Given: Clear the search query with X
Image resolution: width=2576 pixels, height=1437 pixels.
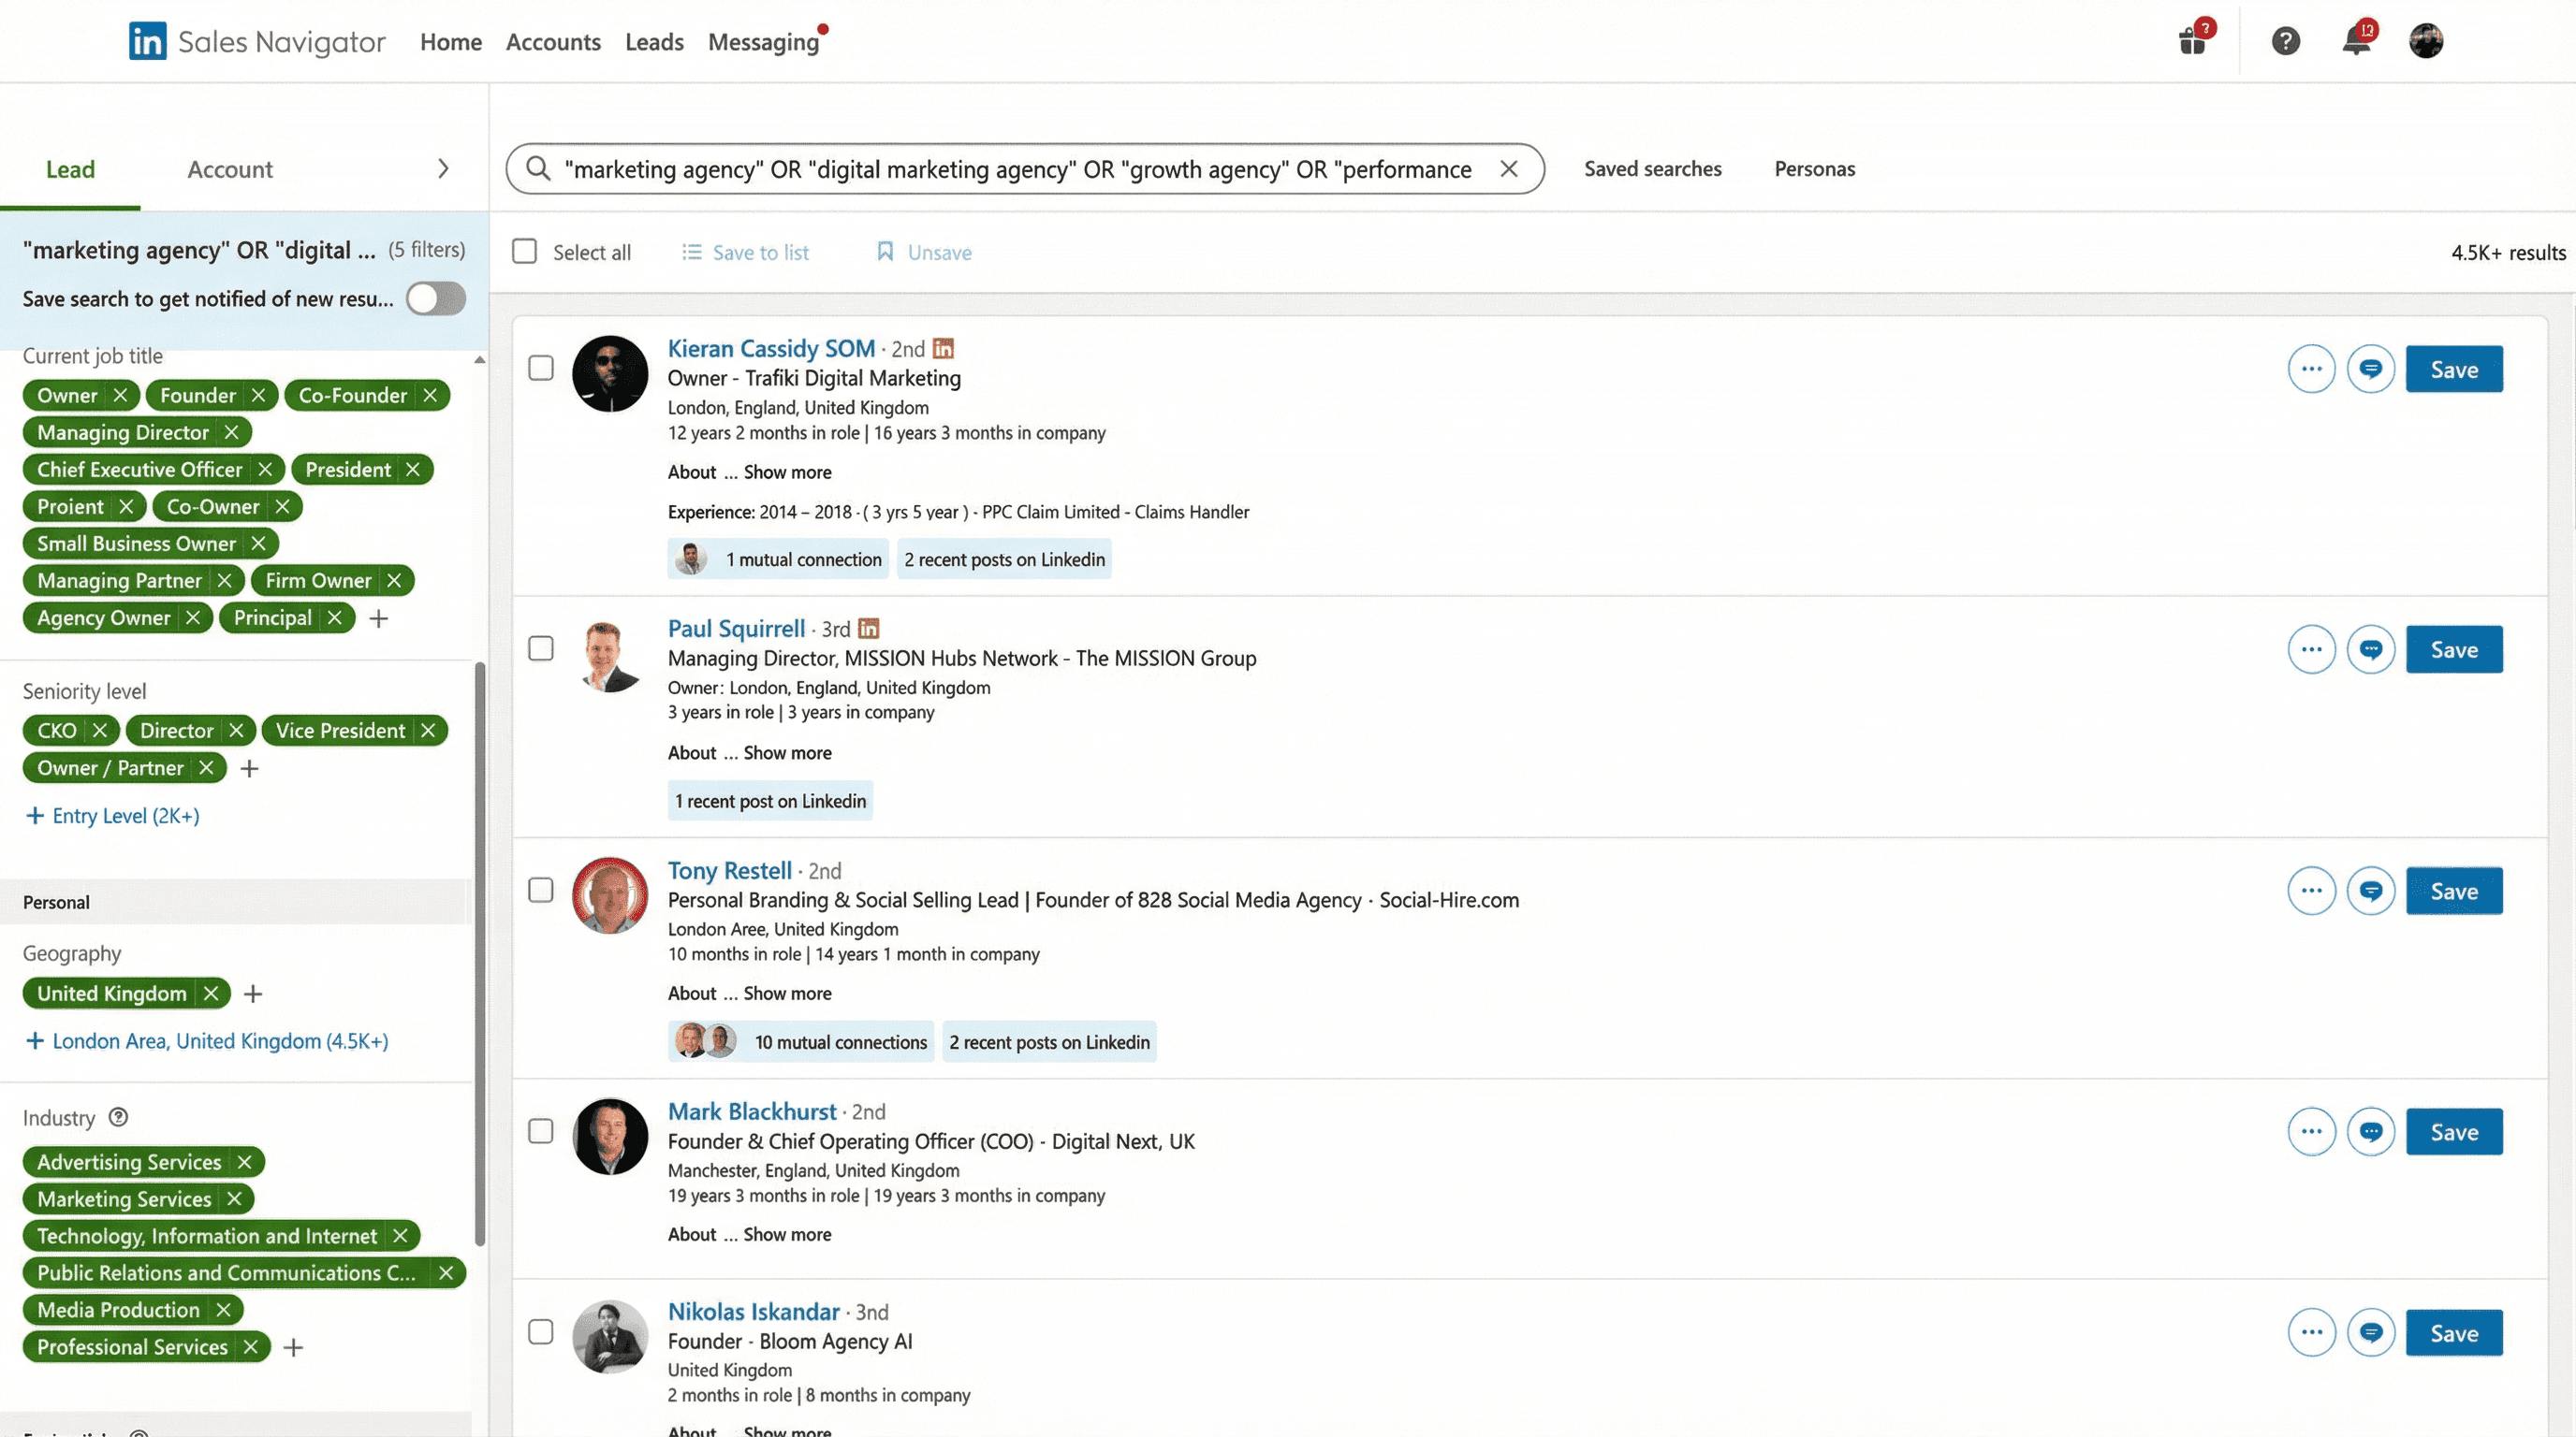Looking at the screenshot, I should tap(1508, 169).
